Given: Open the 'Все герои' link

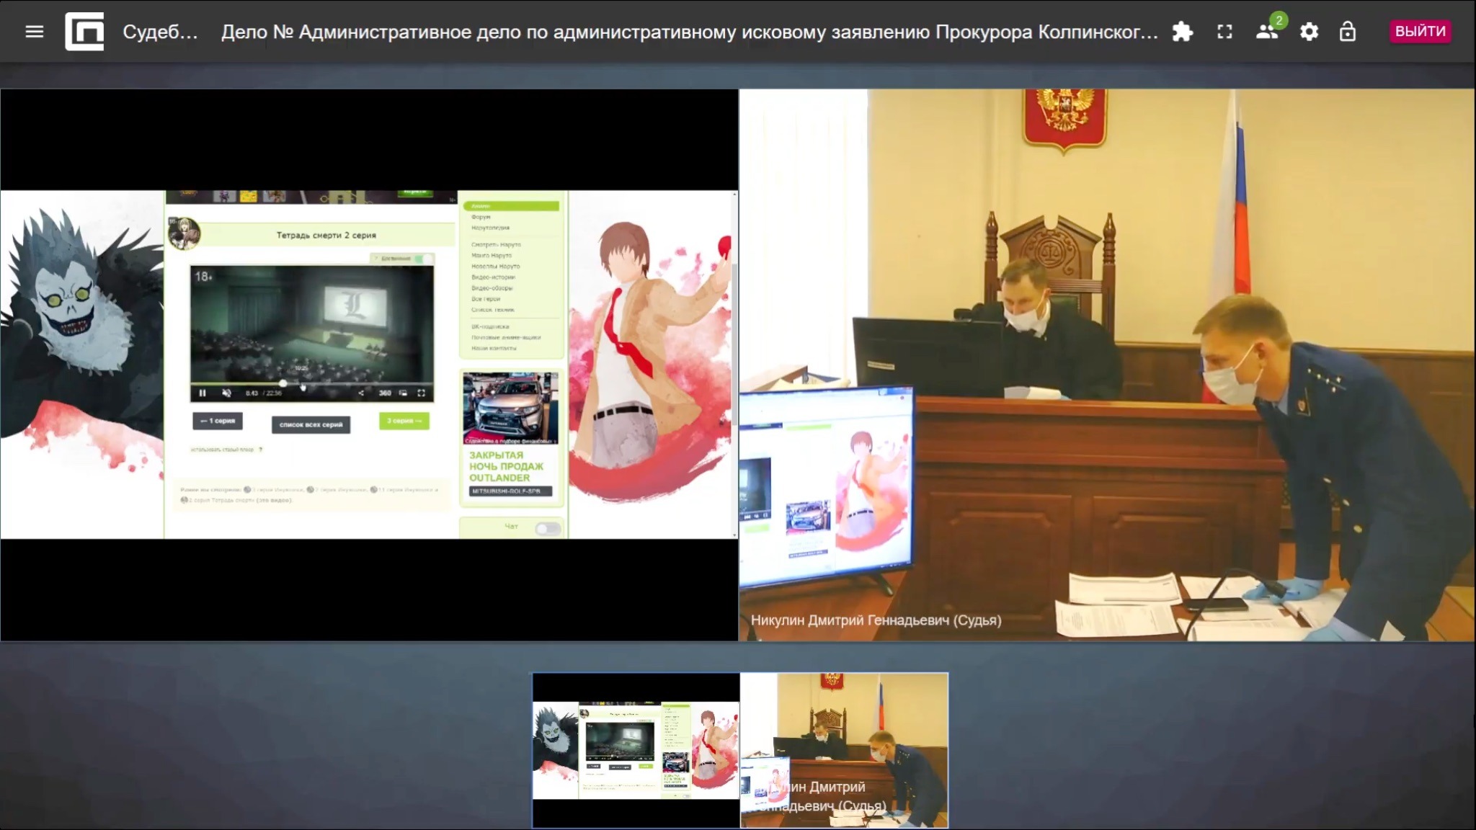Looking at the screenshot, I should (x=486, y=298).
